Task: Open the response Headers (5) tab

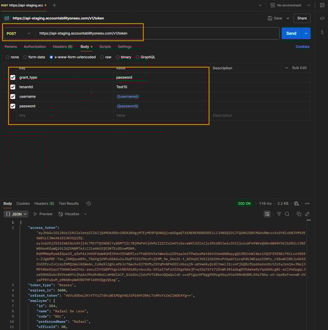Action: tap(44, 203)
